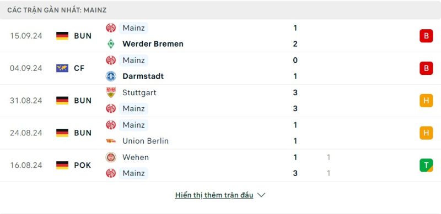Click the Các trận gần nhất: Mainz header
Viewport: 441px width, 214px height.
coord(57,10)
